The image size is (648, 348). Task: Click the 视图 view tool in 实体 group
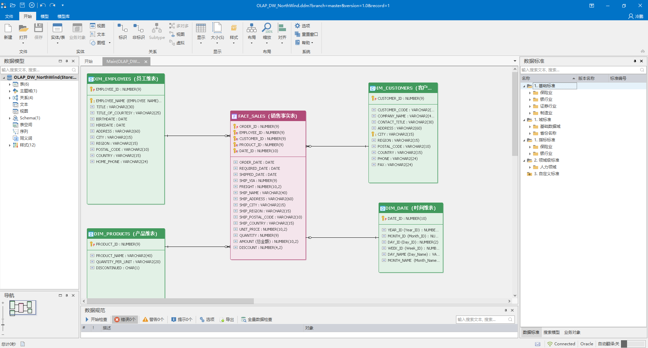click(98, 26)
